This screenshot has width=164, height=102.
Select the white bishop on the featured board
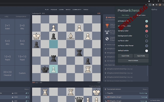pyautogui.click(x=71, y=36)
